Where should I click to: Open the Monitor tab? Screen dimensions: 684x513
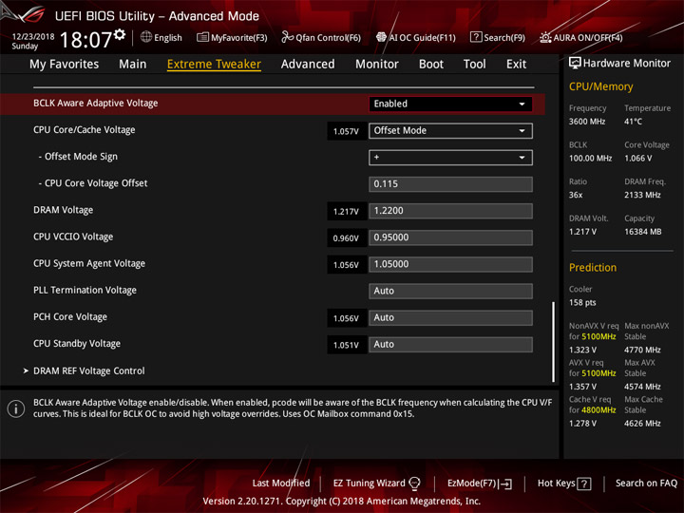pyautogui.click(x=377, y=65)
